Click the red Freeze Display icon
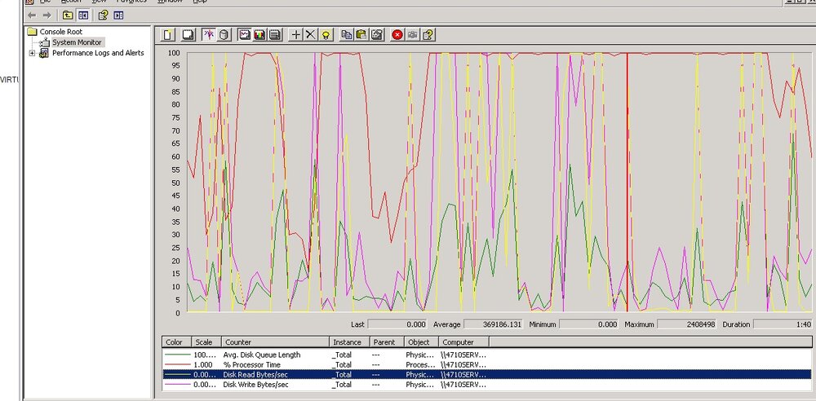The image size is (816, 401). [397, 35]
